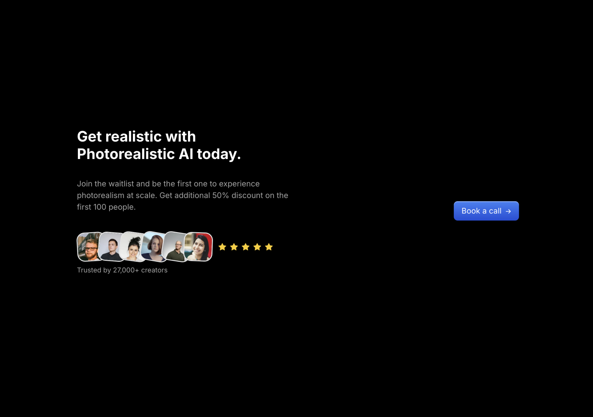Click the 'Trusted by 27,000+ creators' text
Image resolution: width=593 pixels, height=417 pixels.
pyautogui.click(x=122, y=270)
